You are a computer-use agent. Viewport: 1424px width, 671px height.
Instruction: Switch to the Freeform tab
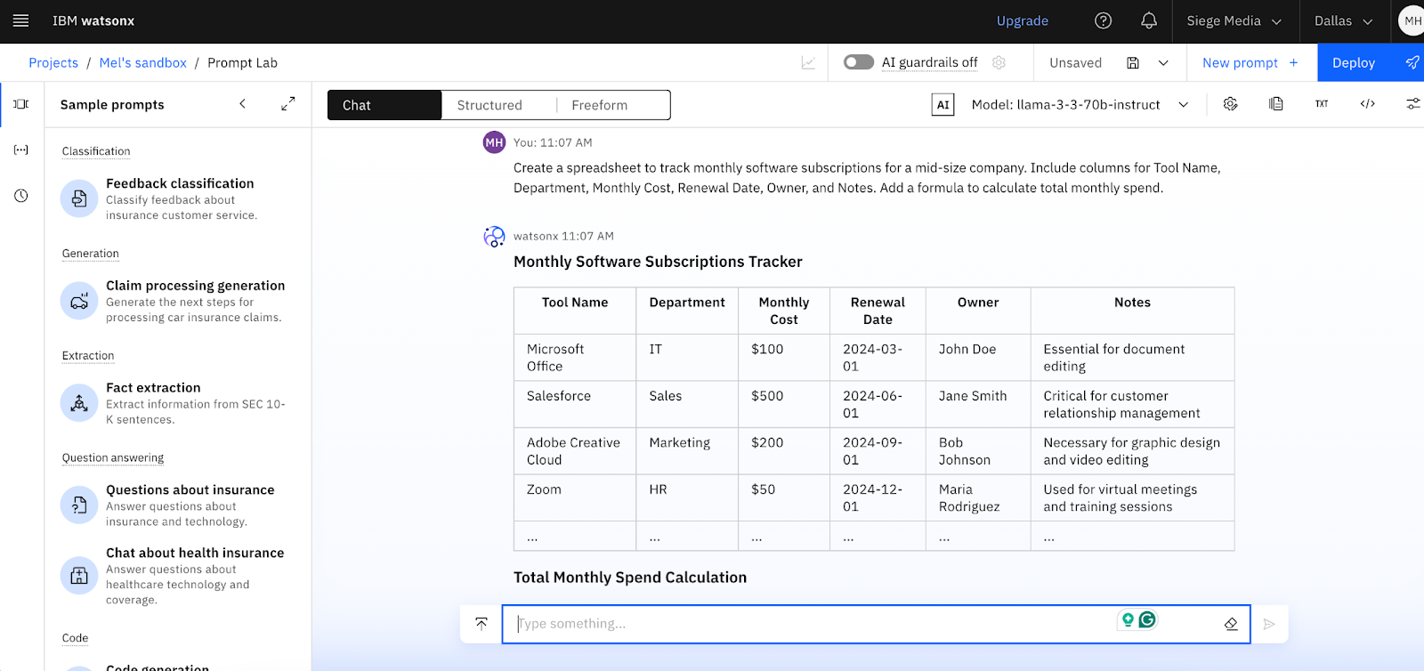[600, 105]
